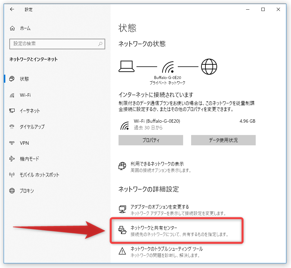This screenshot has width=291, height=268.
Task: Click the 状態 page heading
Action: (127, 28)
